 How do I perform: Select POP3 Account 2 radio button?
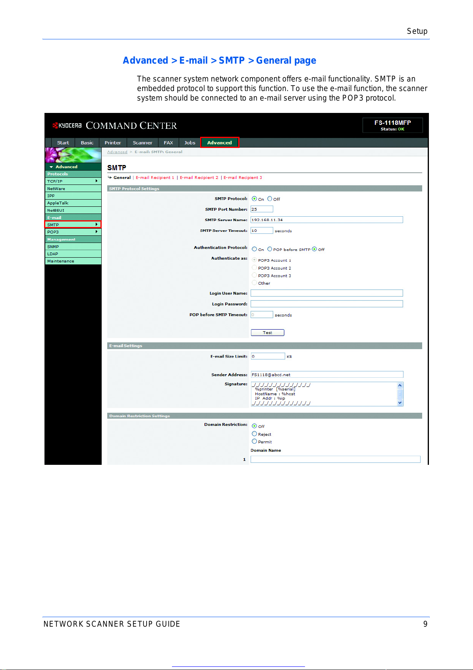[x=254, y=268]
